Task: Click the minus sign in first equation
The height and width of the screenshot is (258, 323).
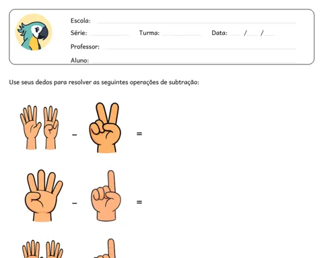Action: pyautogui.click(x=75, y=134)
